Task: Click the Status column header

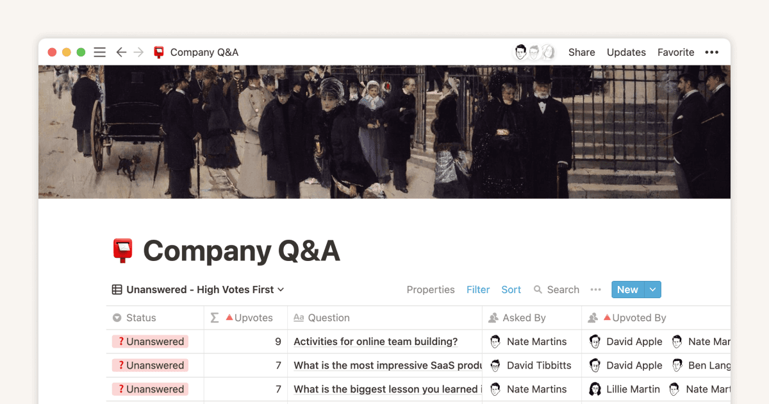Action: click(x=141, y=318)
